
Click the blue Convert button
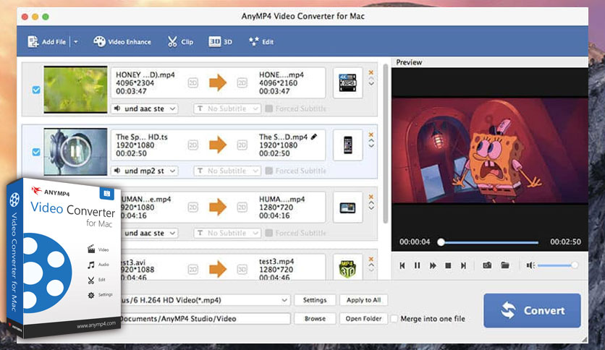[x=532, y=310]
